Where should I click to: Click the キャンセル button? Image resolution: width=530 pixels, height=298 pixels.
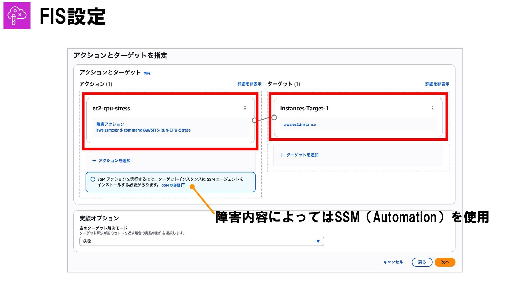[x=393, y=262]
